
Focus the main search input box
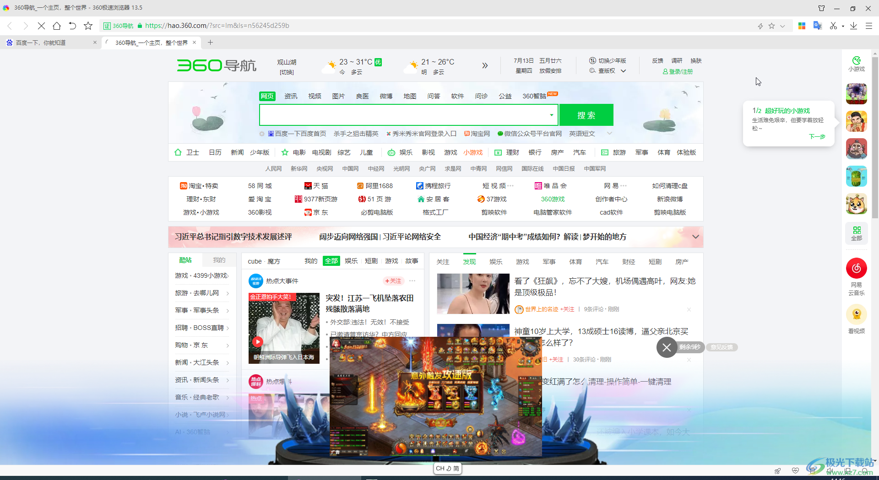[403, 115]
